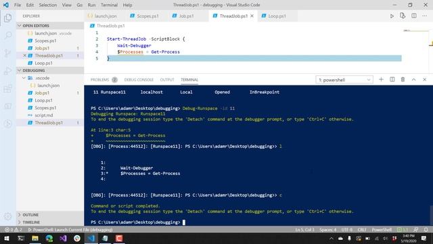Close ThreadJob.ps1 in Open Editors list
Screen dimensions: 433x244
(x=24, y=56)
